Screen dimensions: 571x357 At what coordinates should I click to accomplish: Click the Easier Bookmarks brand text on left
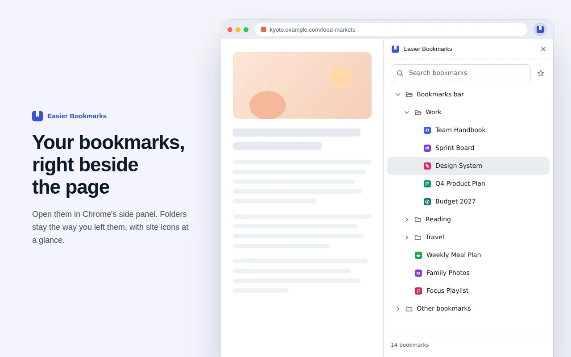click(x=77, y=116)
